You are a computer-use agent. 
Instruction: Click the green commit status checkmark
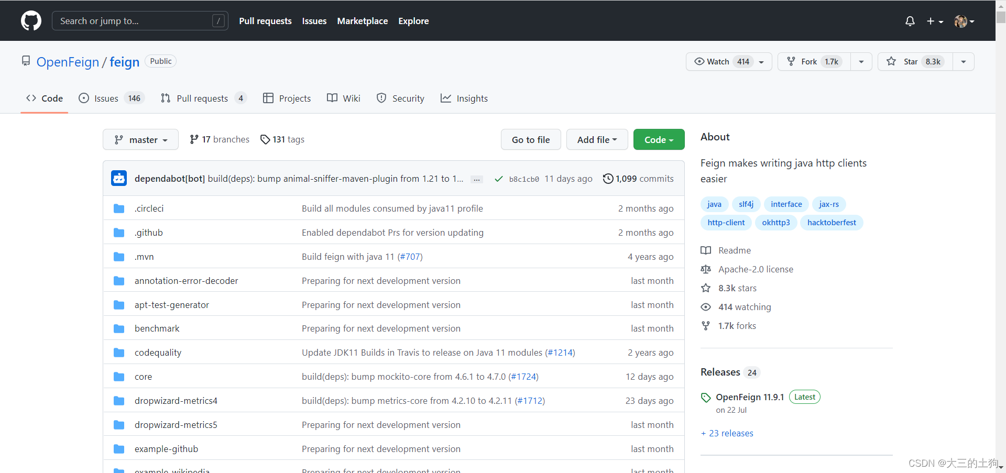coord(499,179)
